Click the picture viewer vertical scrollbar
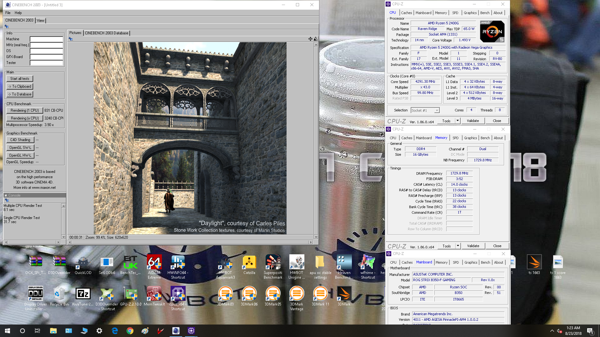The width and height of the screenshot is (600, 337). (316, 141)
